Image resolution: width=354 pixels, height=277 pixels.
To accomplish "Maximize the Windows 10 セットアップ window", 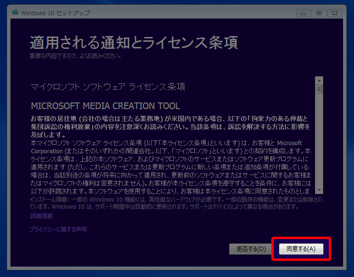I will click(x=319, y=13).
